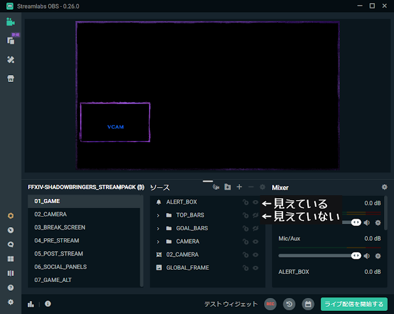
Task: Click テストウィジェット test widgets button
Action: (x=231, y=304)
